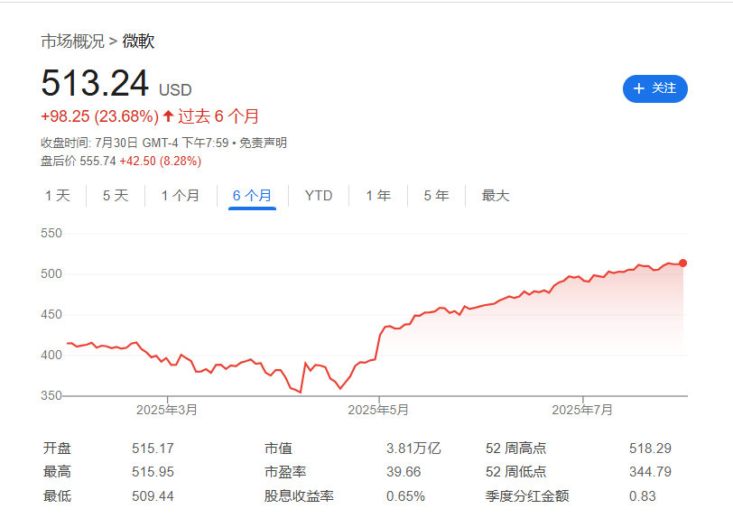The width and height of the screenshot is (733, 518).
Task: Click the 513.24 price value
Action: (x=95, y=83)
